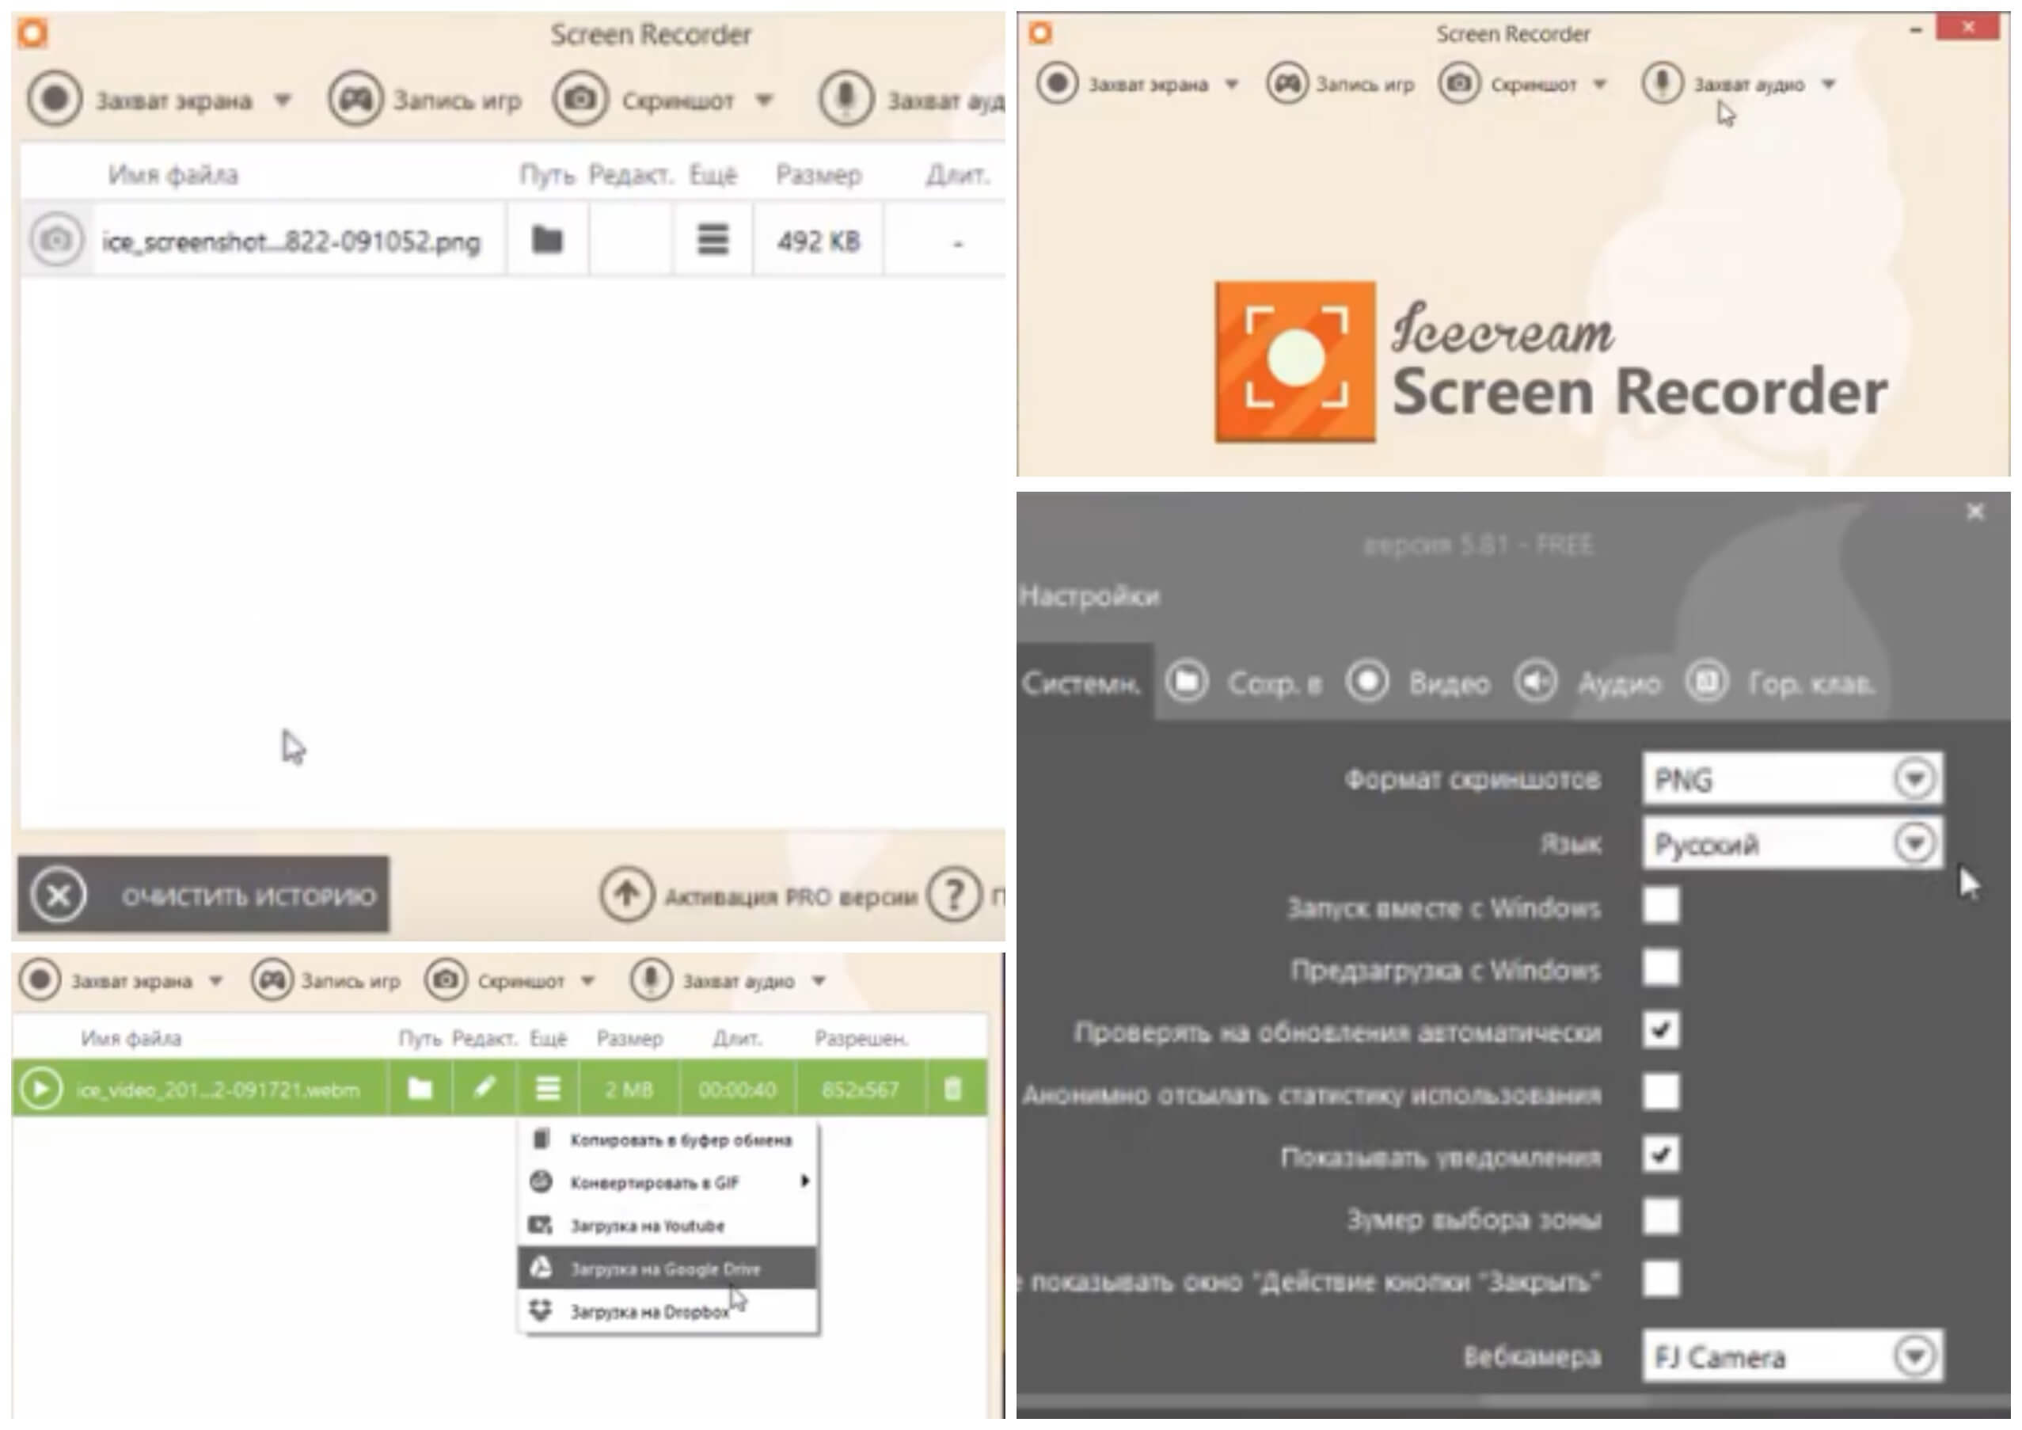This screenshot has height=1430, width=2022.
Task: Close the settings panel with X
Action: click(1976, 512)
